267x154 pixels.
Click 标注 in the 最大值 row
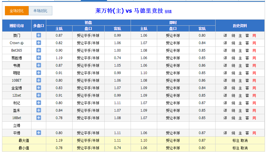[236, 140]
